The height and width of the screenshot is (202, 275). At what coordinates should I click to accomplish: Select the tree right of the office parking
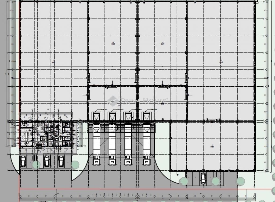pyautogui.click(x=75, y=164)
